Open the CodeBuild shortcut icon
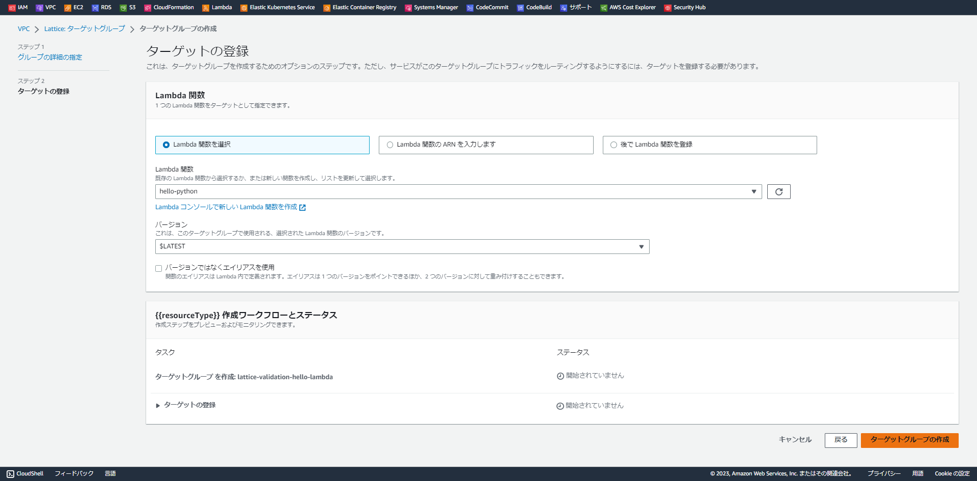The width and height of the screenshot is (977, 481). 520,8
